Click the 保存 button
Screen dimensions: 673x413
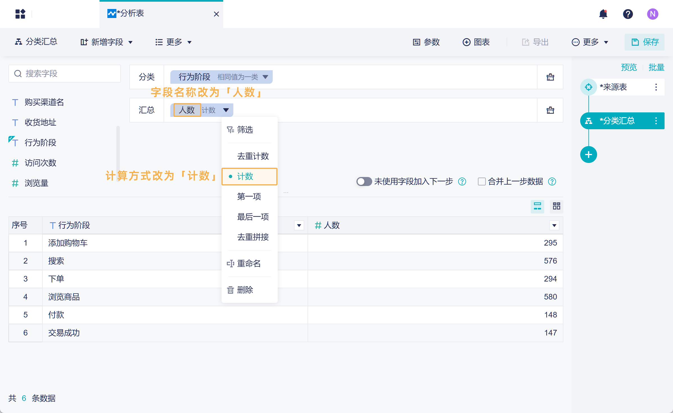pos(645,42)
